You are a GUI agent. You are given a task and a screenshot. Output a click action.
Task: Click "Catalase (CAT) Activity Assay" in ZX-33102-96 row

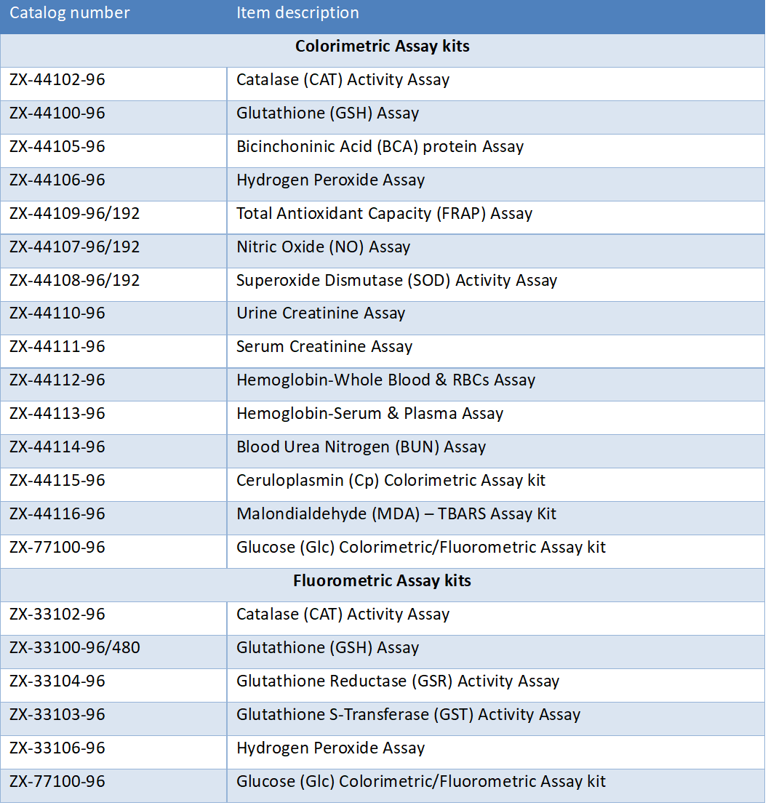[343, 615]
